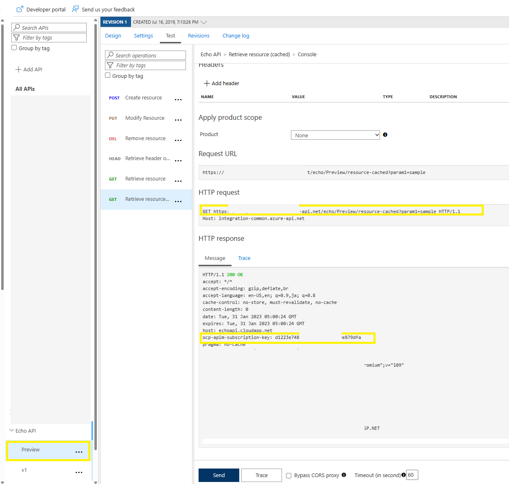Focus the Search operations input field
The height and width of the screenshot is (484, 509).
click(145, 55)
